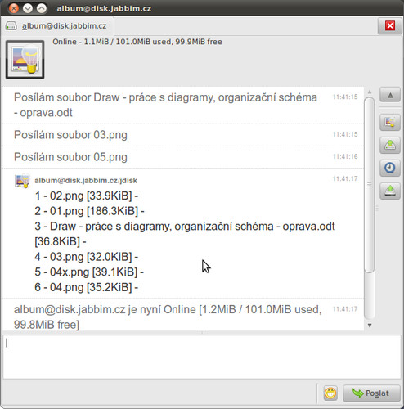Click the picture/avatar icon button in right sidebar
The height and width of the screenshot is (409, 404).
[x=390, y=122]
